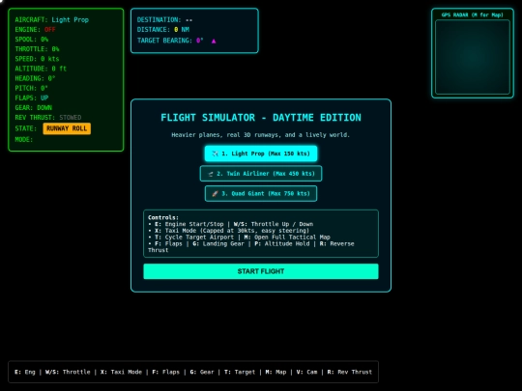Click the bottom bar hint 'X: Taxi Mode'
This screenshot has width=522, height=391.
[121, 372]
